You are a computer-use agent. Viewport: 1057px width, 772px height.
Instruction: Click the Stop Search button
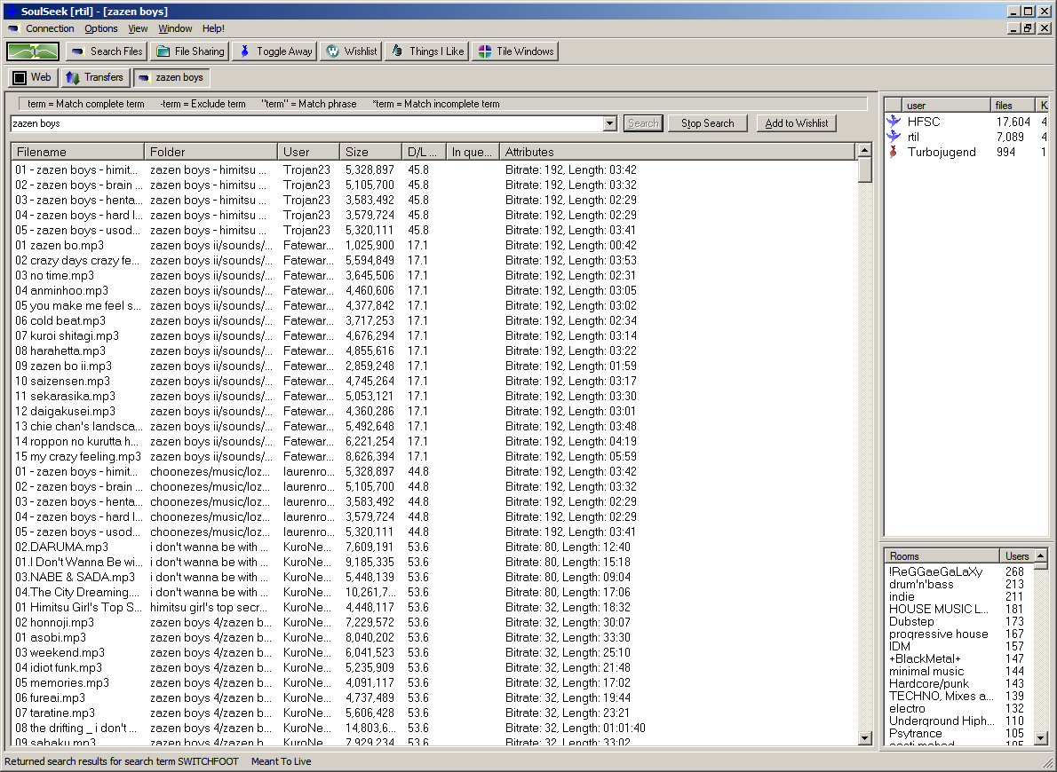(707, 123)
